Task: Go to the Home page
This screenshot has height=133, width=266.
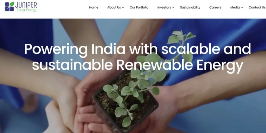Action: pyautogui.click(x=94, y=8)
